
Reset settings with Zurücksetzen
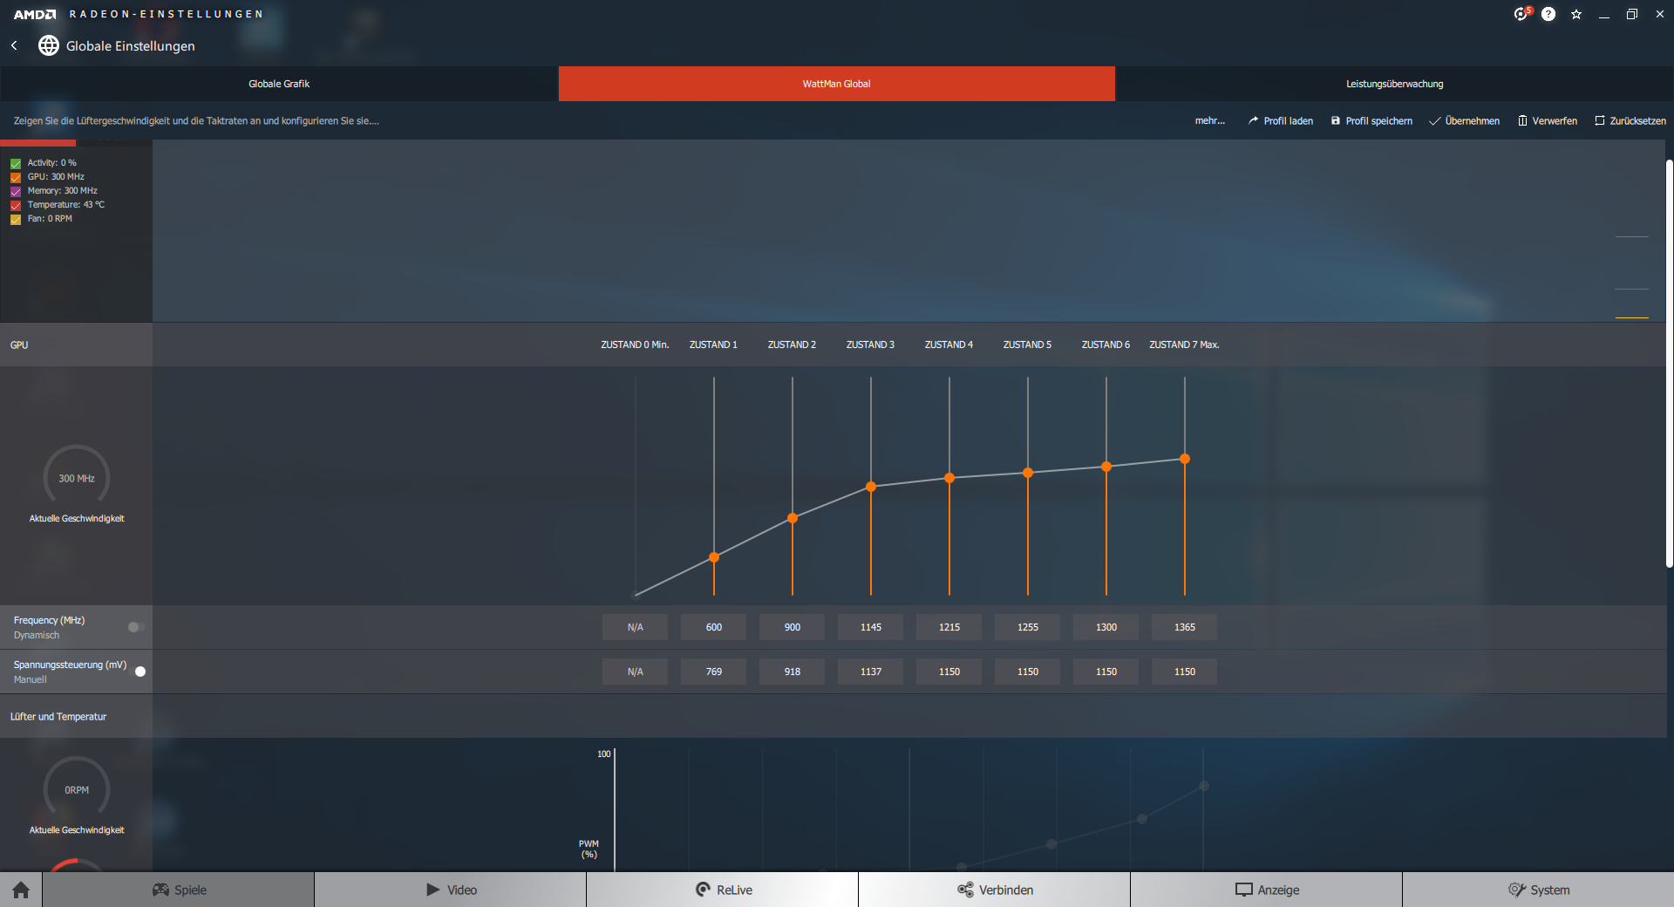click(1630, 121)
